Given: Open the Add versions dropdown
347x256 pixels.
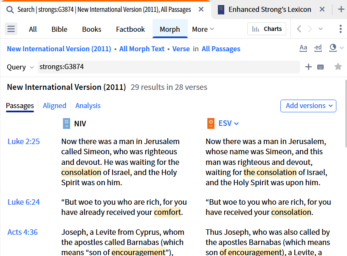Looking at the screenshot, I should [308, 106].
